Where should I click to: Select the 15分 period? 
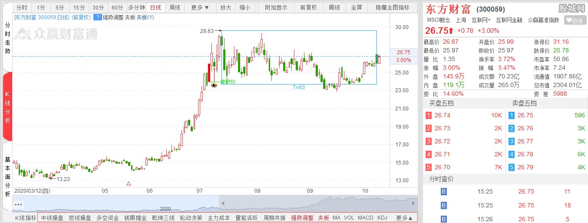click(x=79, y=7)
